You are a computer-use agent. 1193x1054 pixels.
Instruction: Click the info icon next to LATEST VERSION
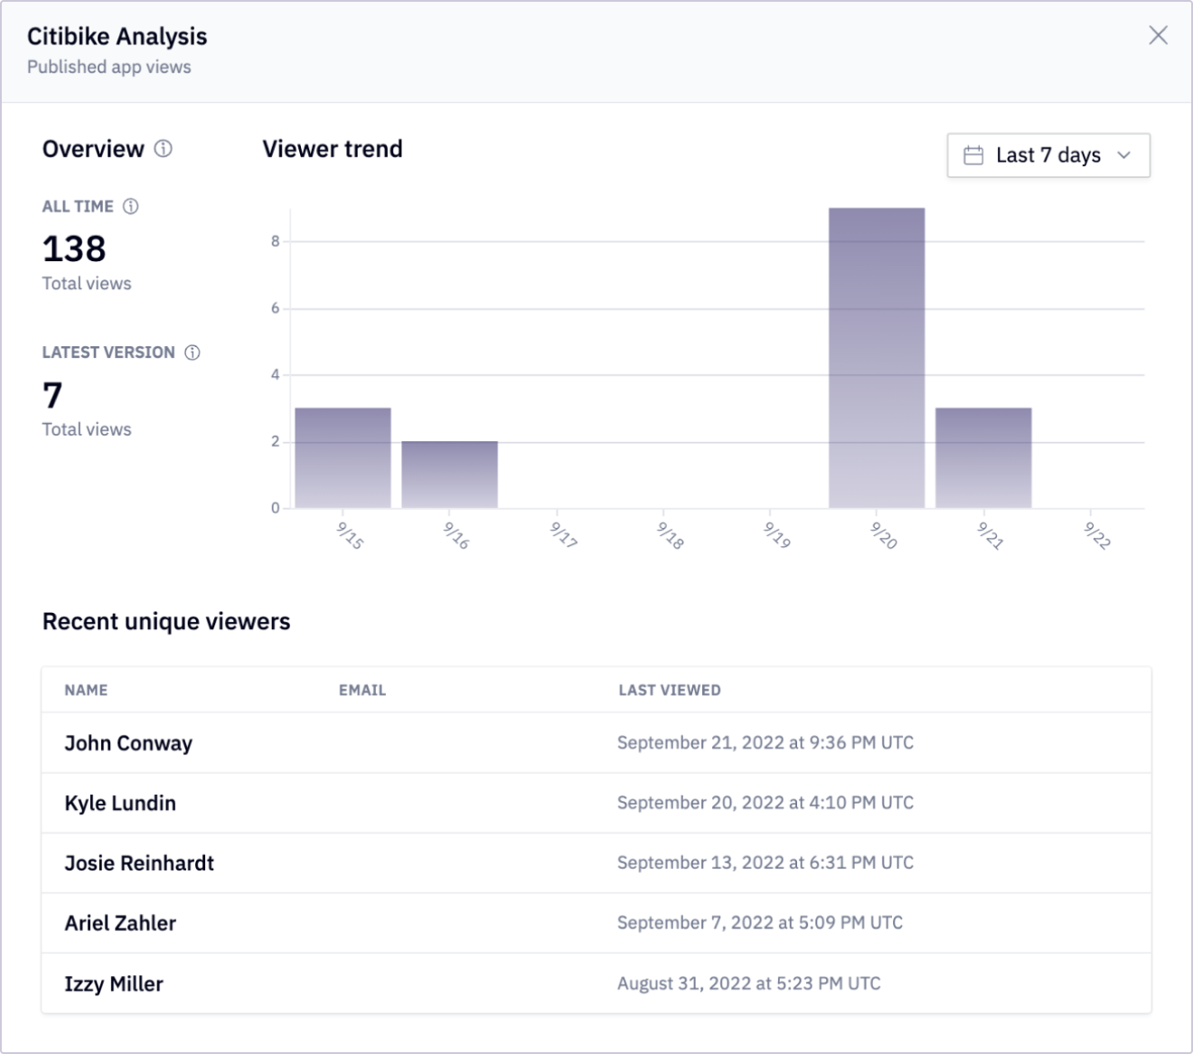(193, 353)
